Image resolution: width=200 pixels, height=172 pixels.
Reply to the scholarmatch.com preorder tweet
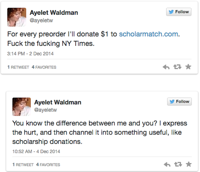click(x=166, y=67)
